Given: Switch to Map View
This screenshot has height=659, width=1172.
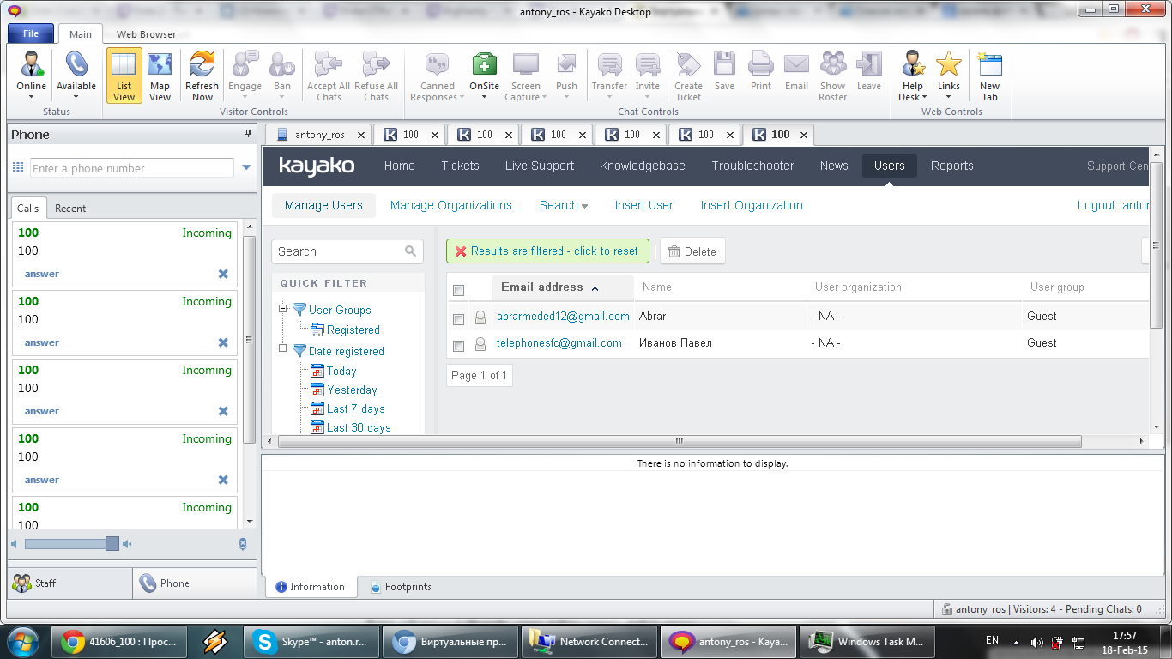Looking at the screenshot, I should coord(160,76).
